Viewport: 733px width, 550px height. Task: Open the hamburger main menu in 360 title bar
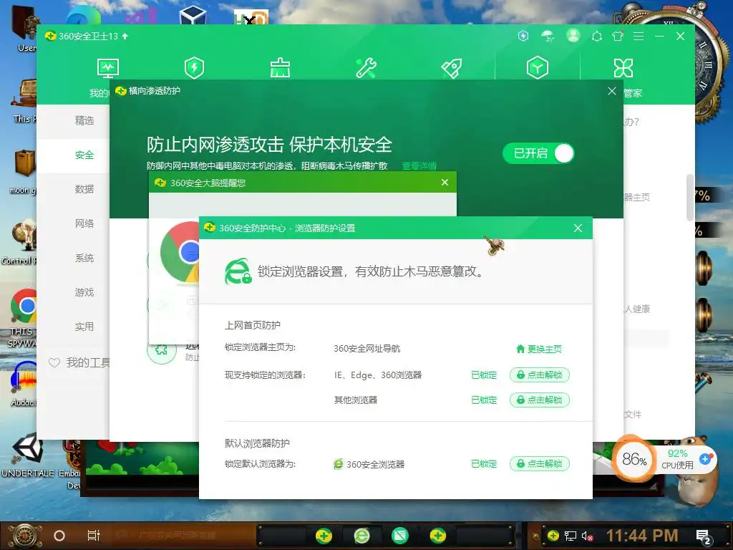point(638,36)
